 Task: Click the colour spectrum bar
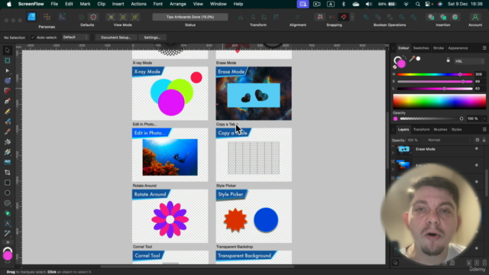click(439, 102)
